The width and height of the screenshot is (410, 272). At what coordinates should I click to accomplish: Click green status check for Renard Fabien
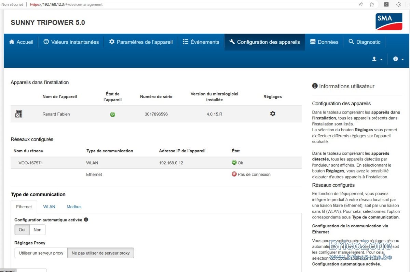pos(112,115)
